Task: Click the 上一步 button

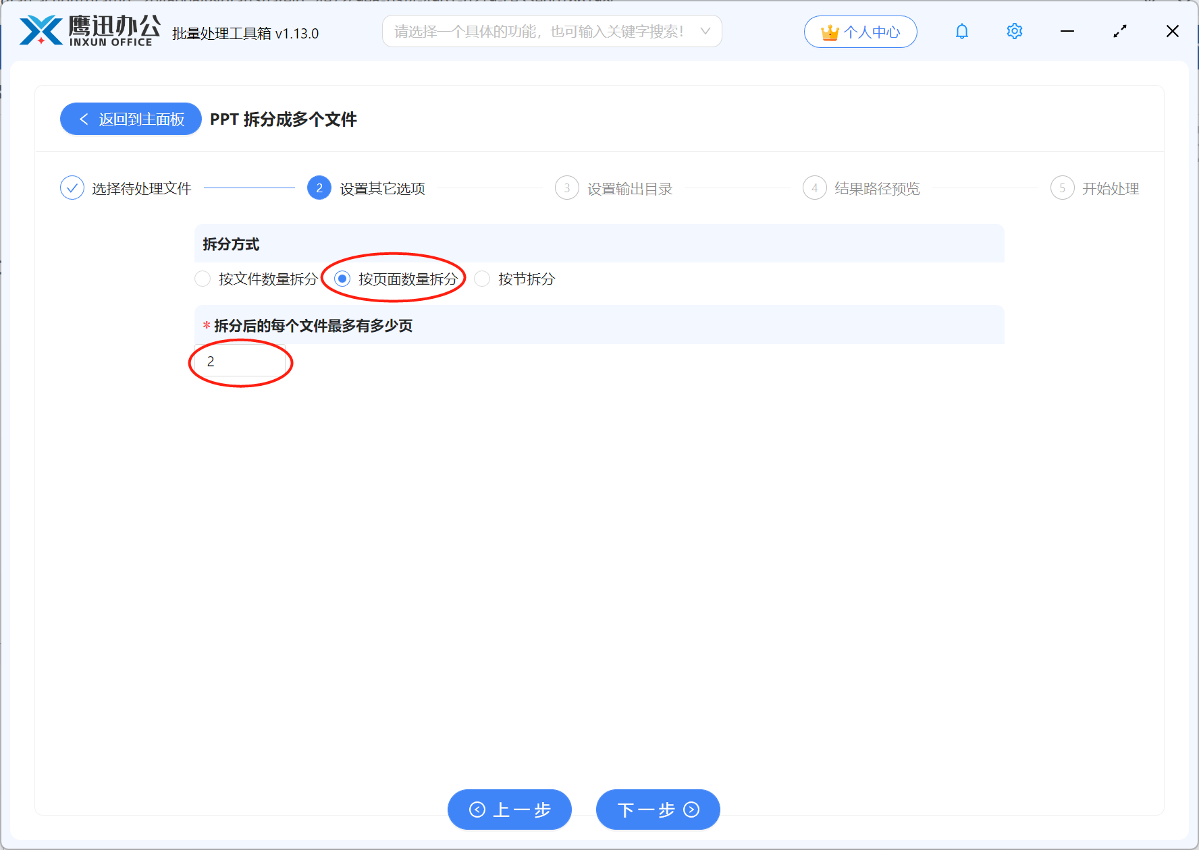Action: pos(509,810)
